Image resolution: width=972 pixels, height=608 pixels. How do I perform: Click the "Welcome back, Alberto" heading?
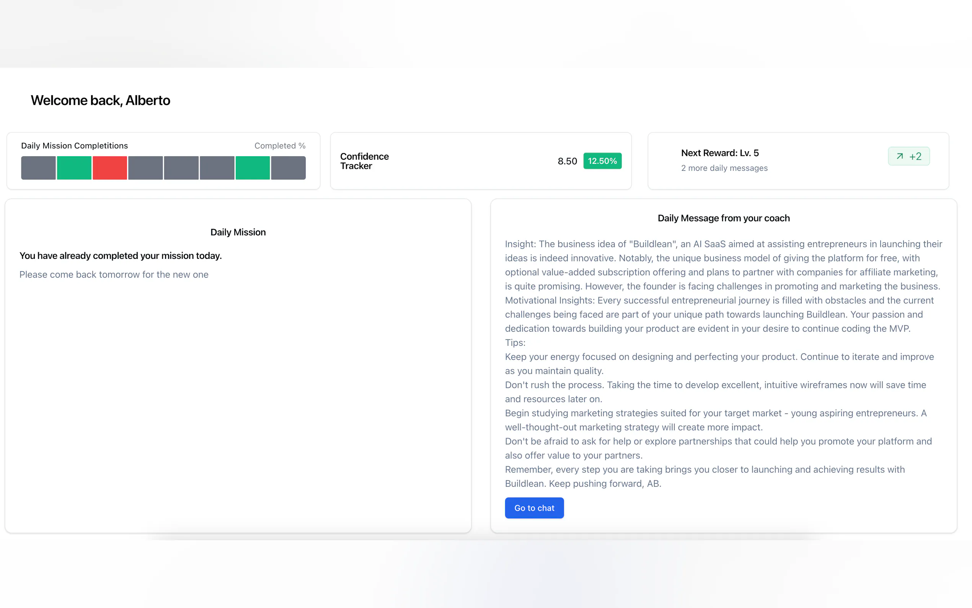point(101,100)
